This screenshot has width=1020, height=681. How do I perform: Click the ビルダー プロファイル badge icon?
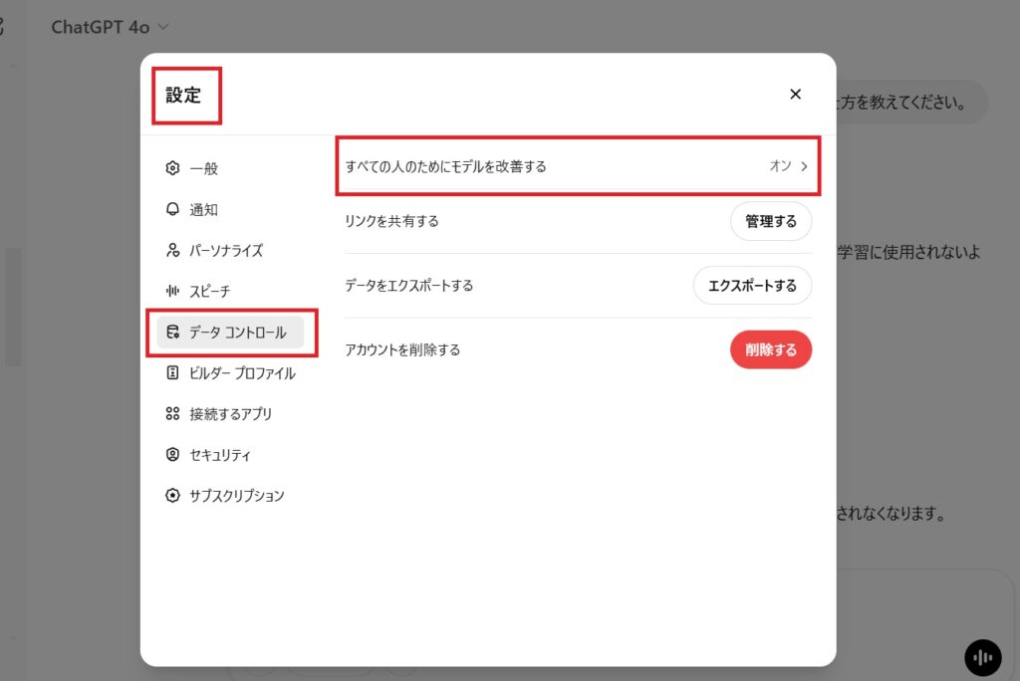[x=172, y=372]
